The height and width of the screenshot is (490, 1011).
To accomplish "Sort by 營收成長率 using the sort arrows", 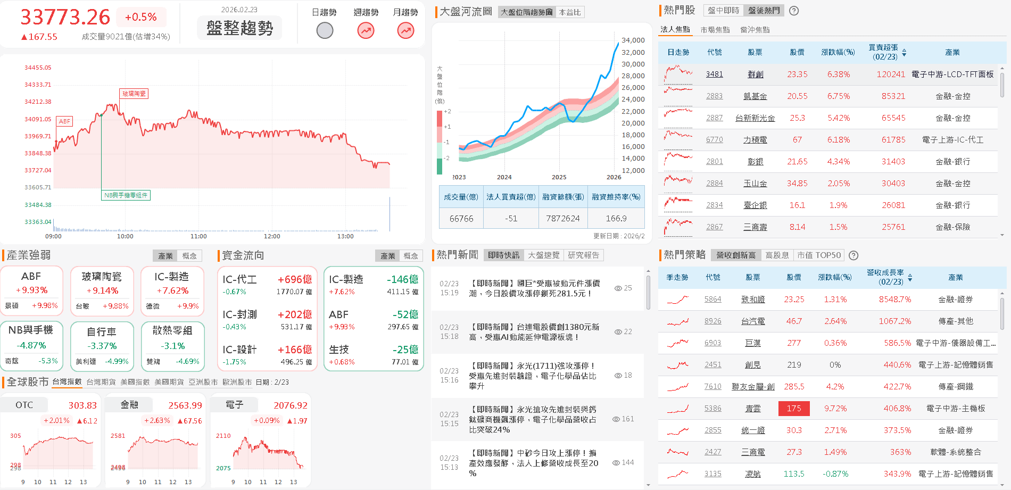I will pyautogui.click(x=909, y=277).
